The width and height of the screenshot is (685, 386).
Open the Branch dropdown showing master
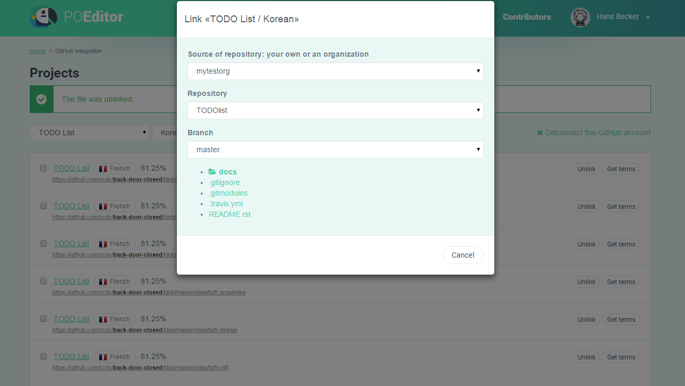(336, 150)
